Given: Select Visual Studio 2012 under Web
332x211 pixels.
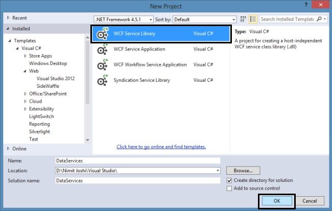Looking at the screenshot, I should tap(56, 78).
